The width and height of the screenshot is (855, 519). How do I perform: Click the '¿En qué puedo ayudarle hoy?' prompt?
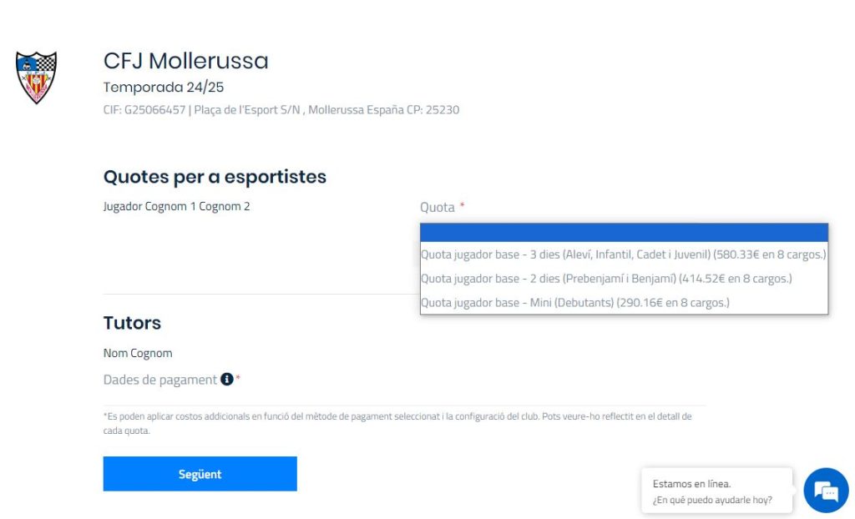pos(712,501)
